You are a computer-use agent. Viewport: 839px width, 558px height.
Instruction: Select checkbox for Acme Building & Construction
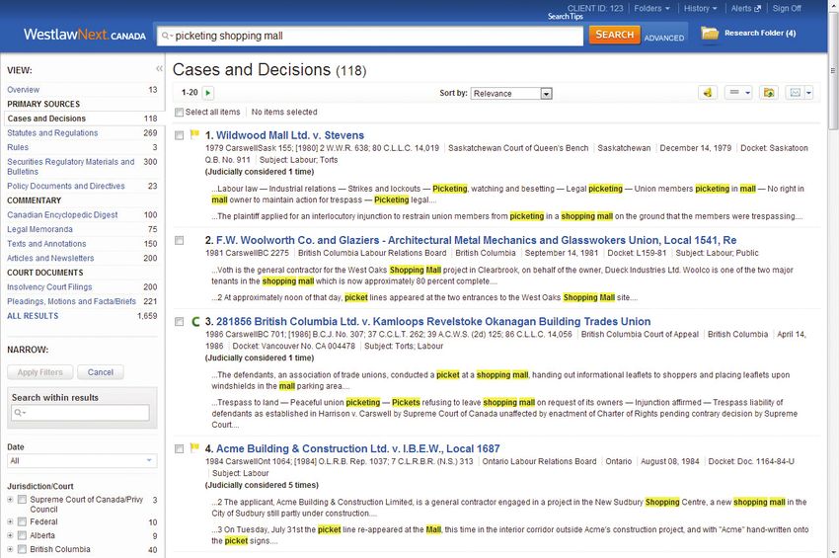click(x=180, y=448)
